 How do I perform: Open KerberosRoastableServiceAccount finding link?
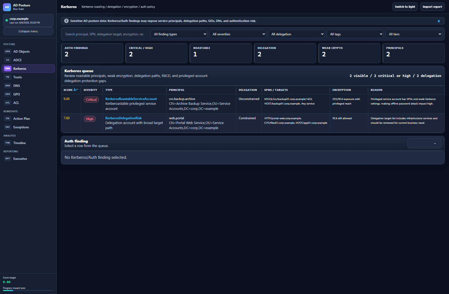pyautogui.click(x=131, y=99)
